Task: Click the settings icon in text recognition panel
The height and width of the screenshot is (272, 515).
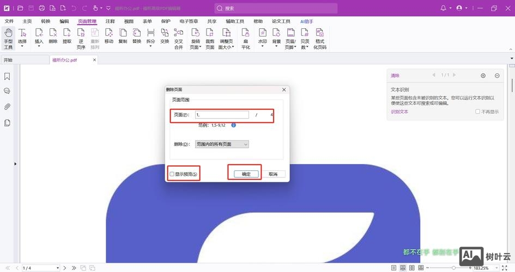Action: pos(483,76)
